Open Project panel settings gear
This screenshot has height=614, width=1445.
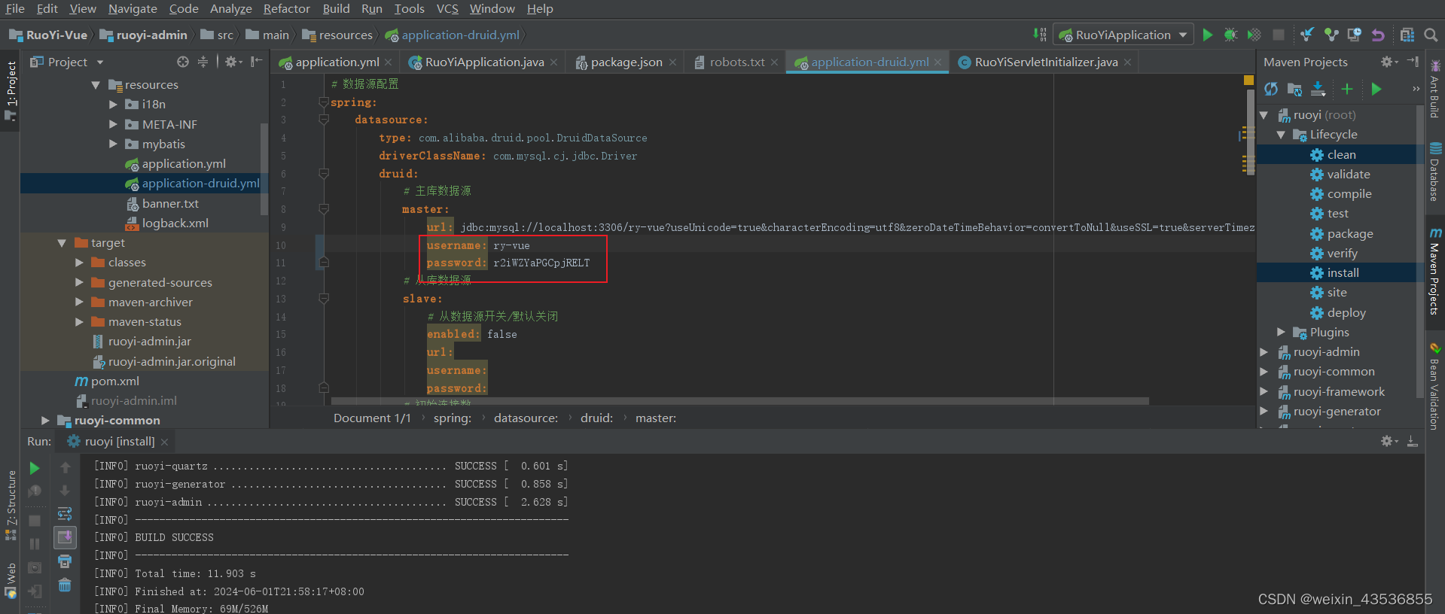pyautogui.click(x=233, y=62)
